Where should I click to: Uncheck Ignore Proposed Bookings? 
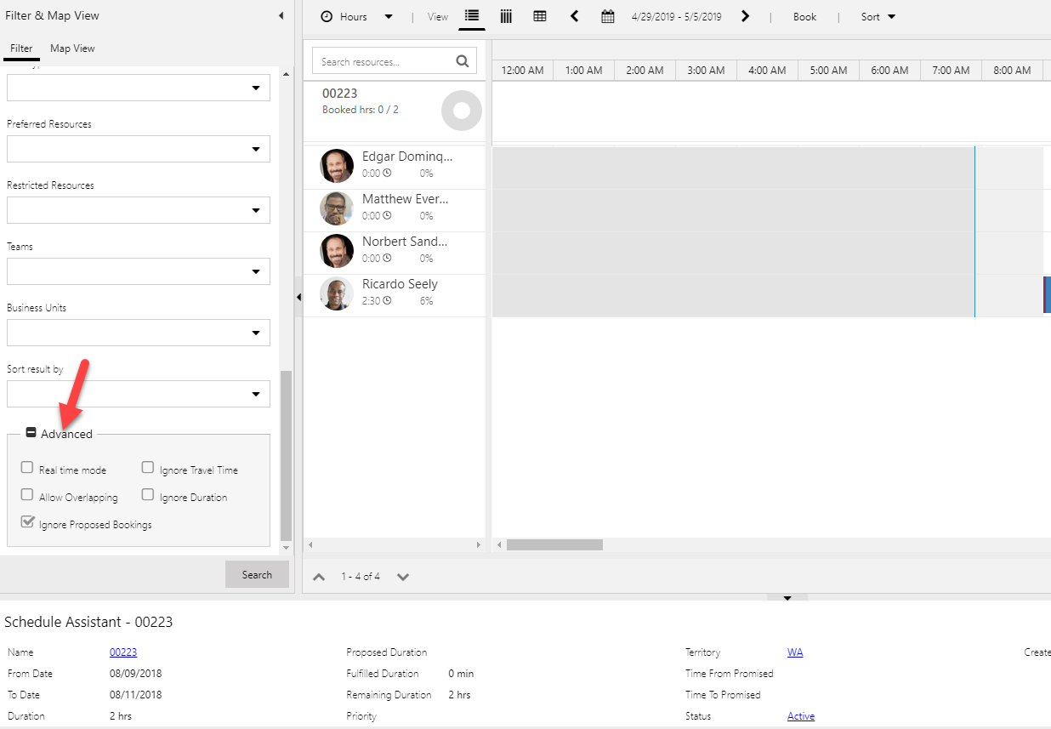point(26,522)
